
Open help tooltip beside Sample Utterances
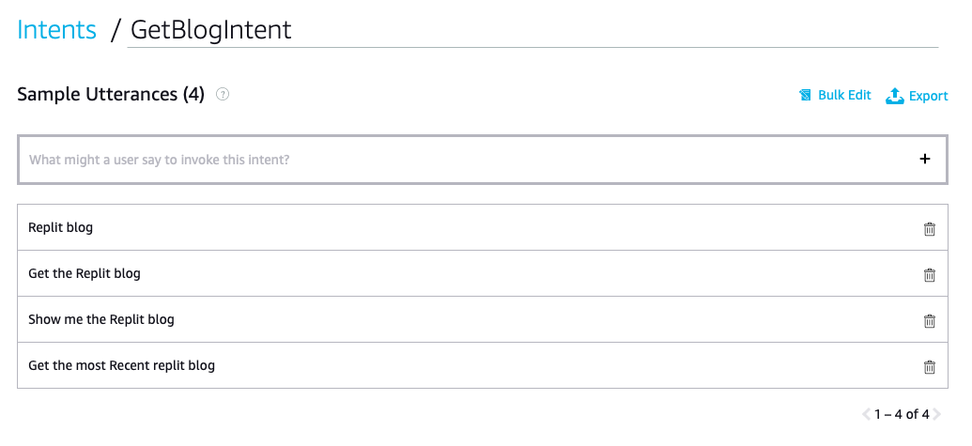(x=223, y=95)
